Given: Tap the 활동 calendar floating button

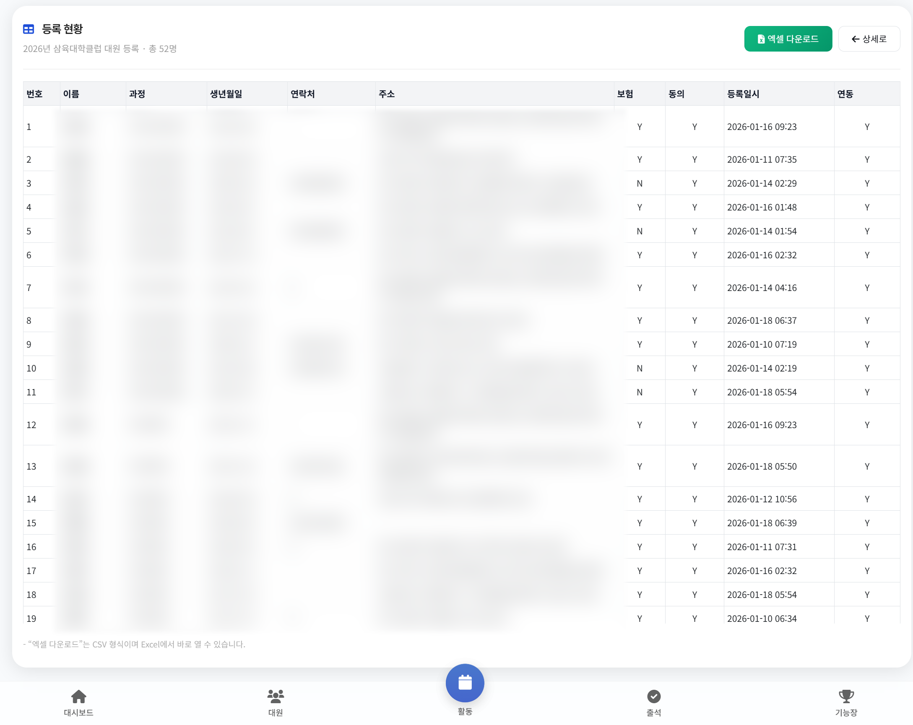Looking at the screenshot, I should (465, 683).
